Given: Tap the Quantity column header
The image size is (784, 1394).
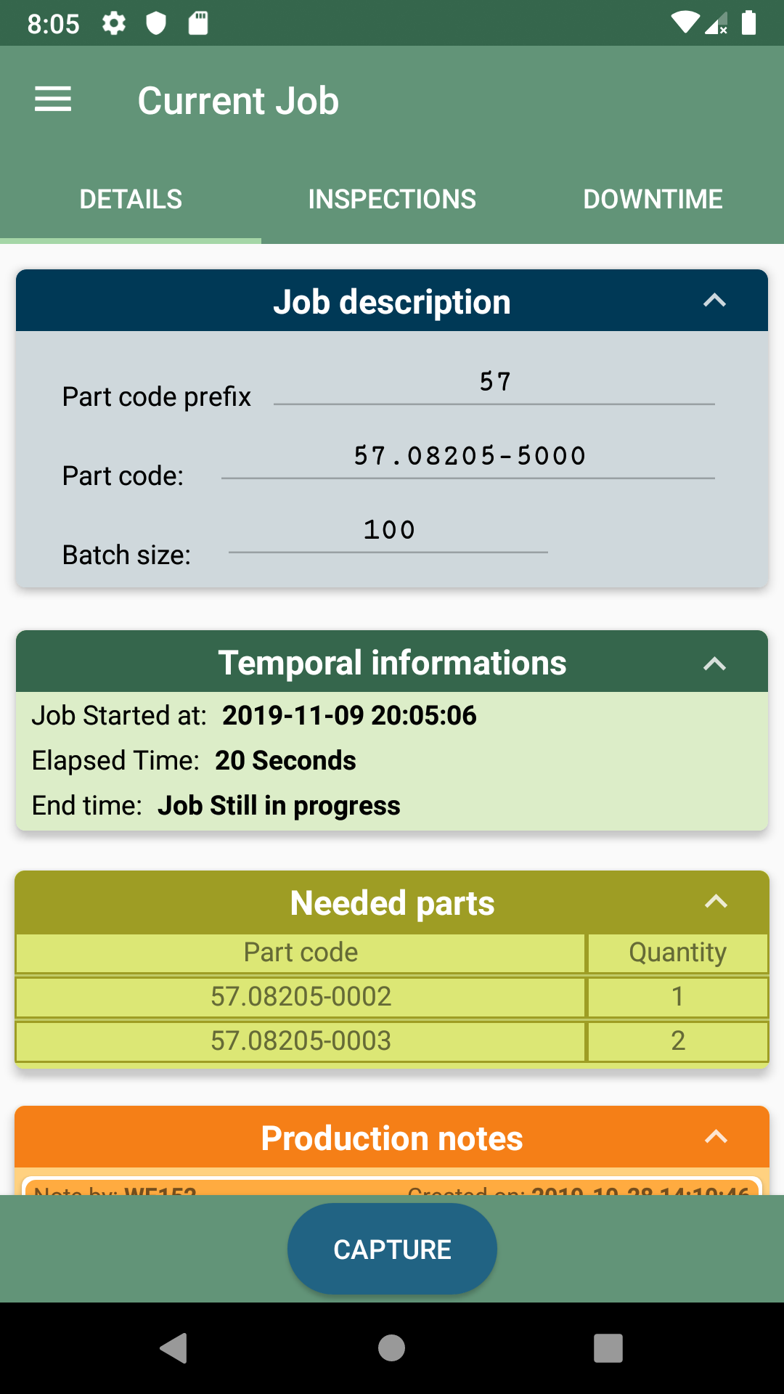Looking at the screenshot, I should click(x=678, y=953).
